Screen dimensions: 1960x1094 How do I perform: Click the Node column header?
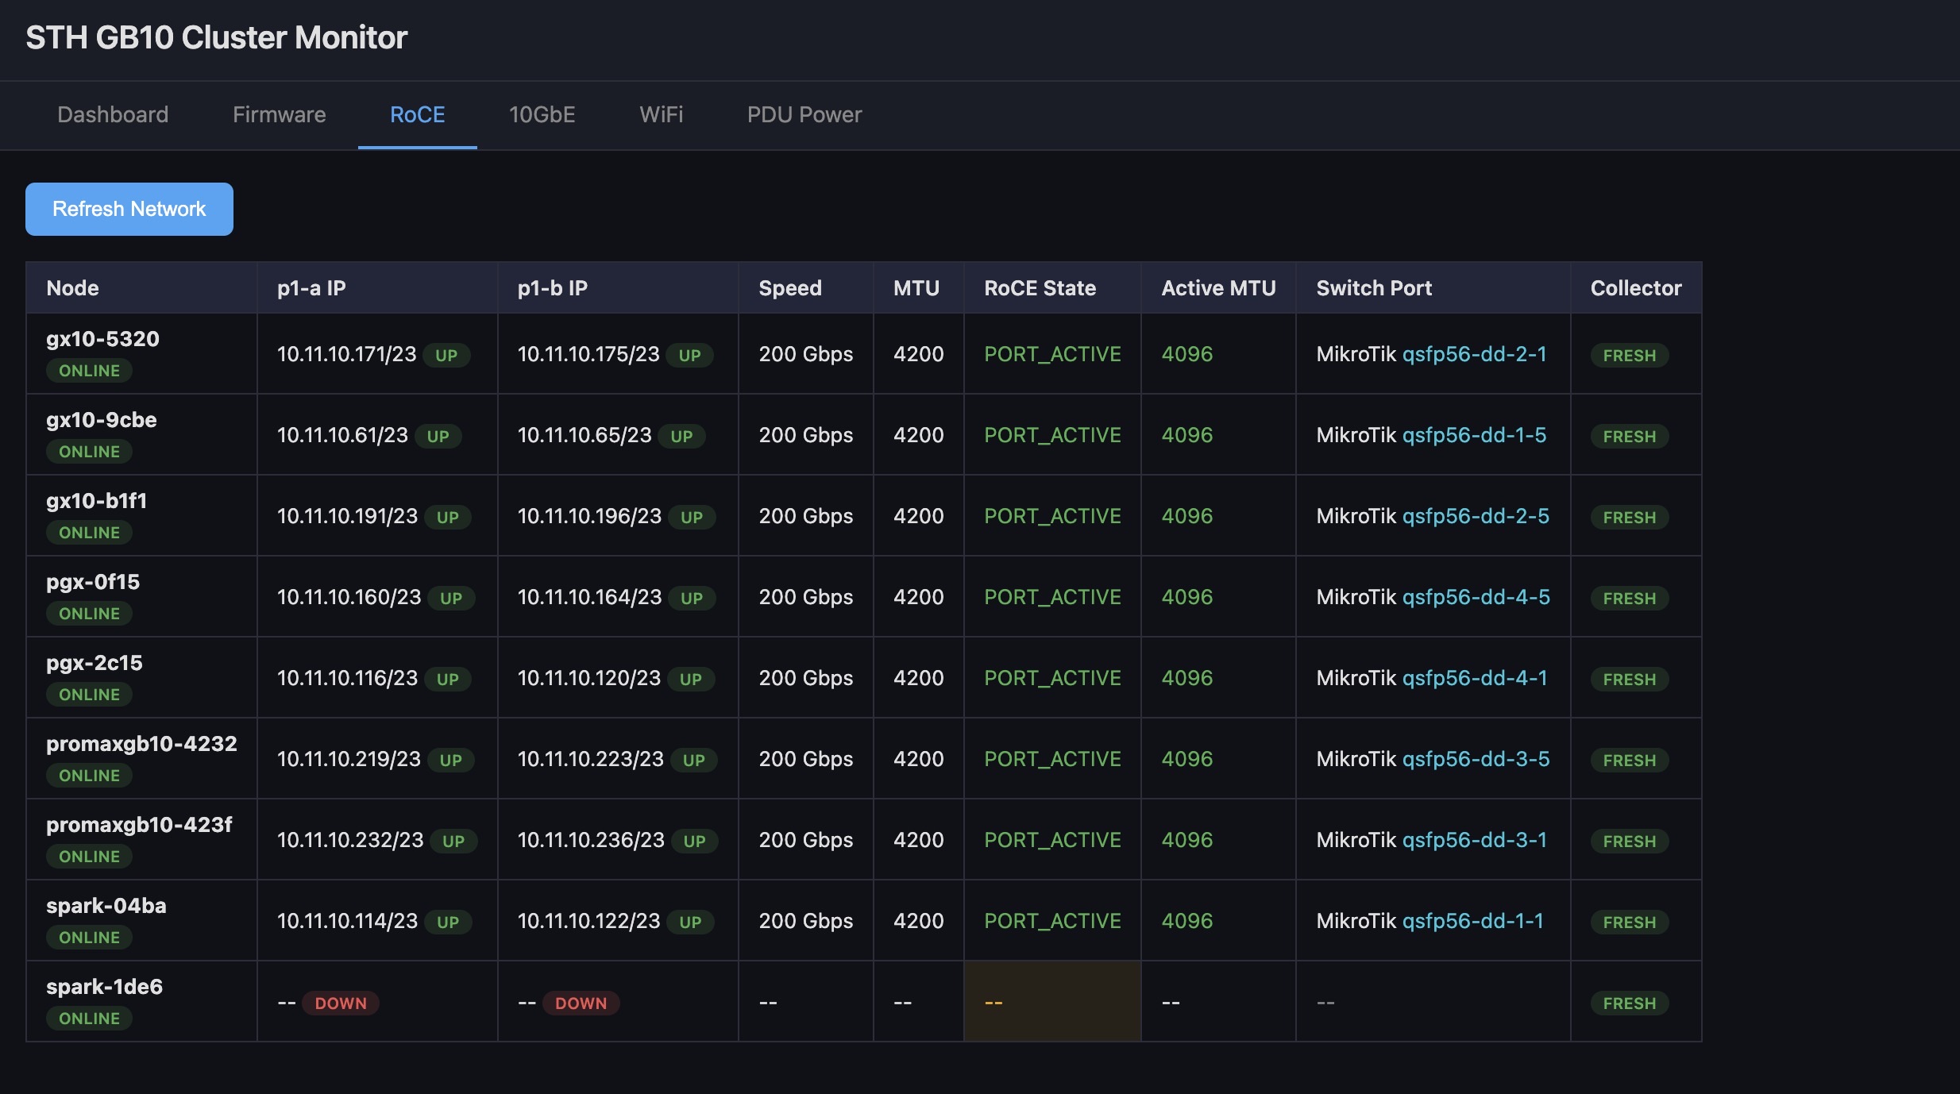[73, 288]
